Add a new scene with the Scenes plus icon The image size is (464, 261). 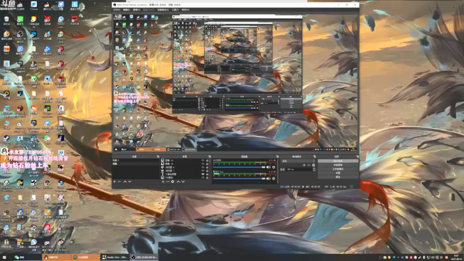(x=114, y=182)
